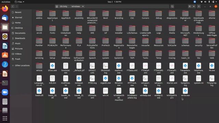The width and height of the screenshot is (219, 123).
Task: Select the Web folder
Action: [x=212, y=55]
